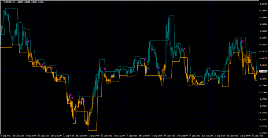Click the 13 Sep 02:00 time label

(57, 136)
